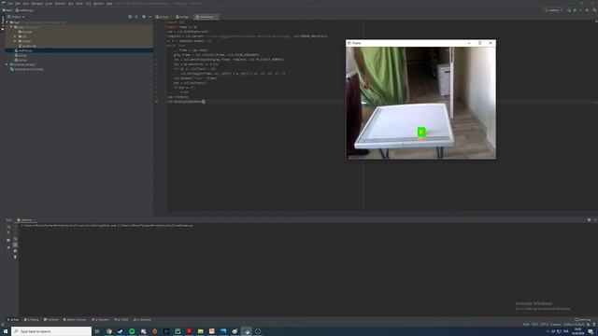Open the Python Console tool window button
This screenshot has width=598, height=336.
click(x=75, y=319)
